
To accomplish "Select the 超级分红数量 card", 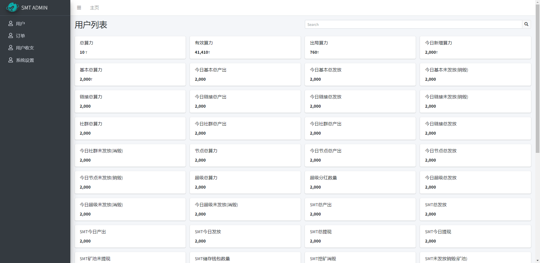I will 360,182.
